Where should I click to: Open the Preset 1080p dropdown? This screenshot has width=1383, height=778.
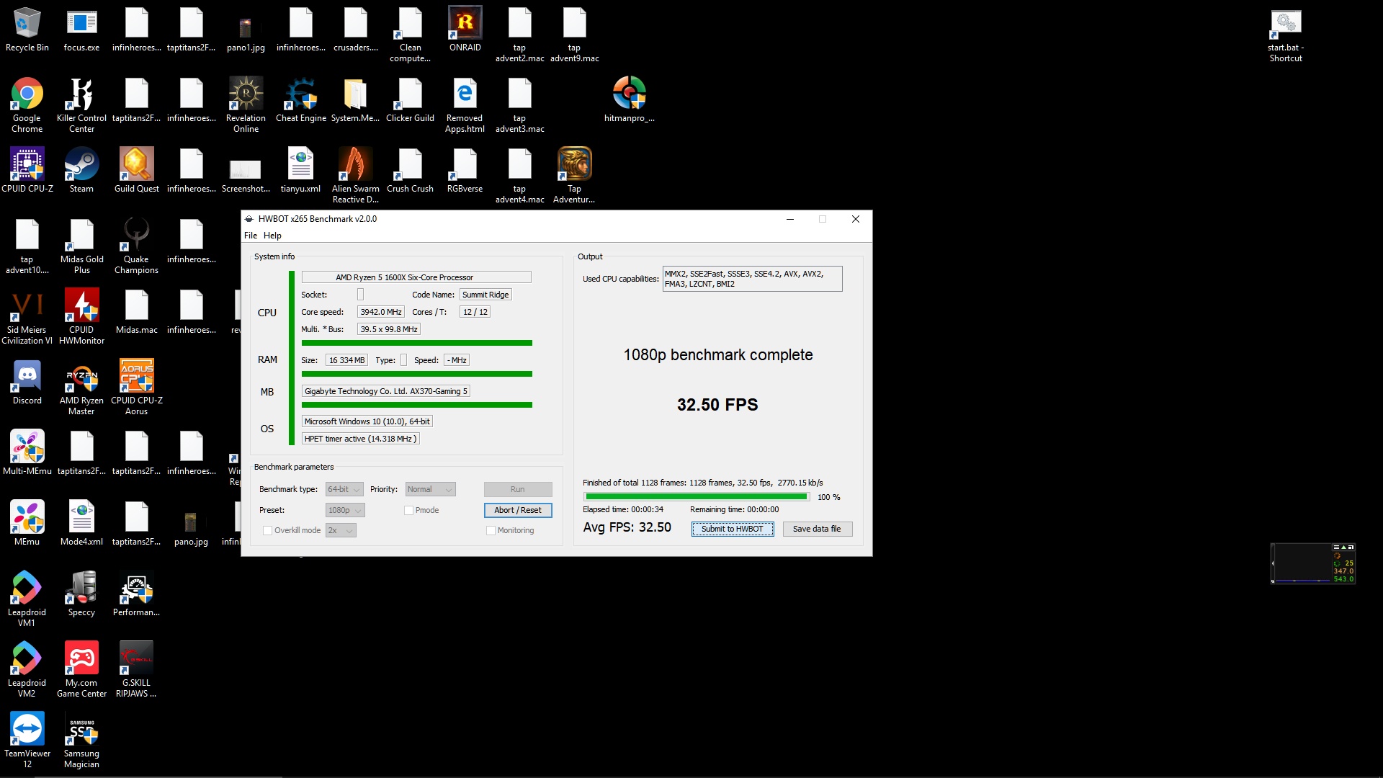(345, 510)
